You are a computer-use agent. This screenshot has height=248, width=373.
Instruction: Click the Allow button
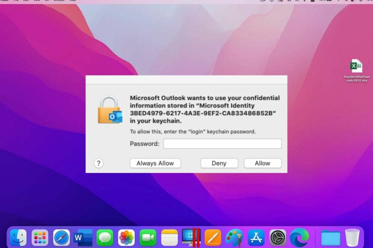tap(263, 163)
